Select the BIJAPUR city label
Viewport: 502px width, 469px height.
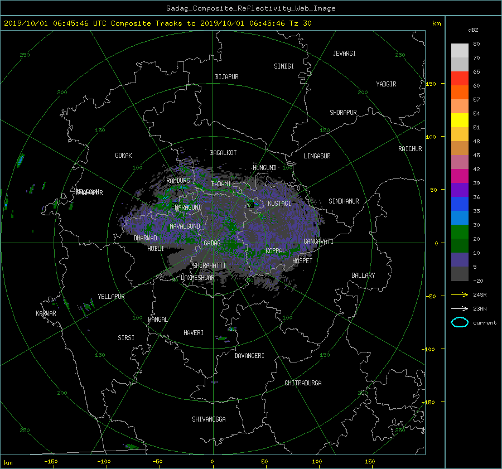(x=226, y=77)
